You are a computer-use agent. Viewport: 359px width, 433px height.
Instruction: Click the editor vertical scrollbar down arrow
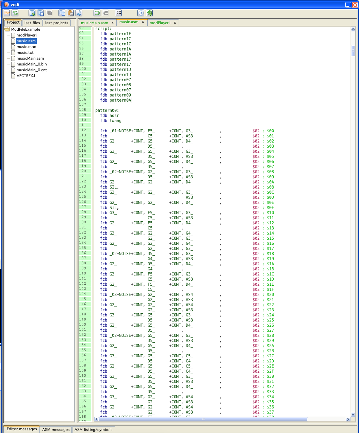(353, 414)
